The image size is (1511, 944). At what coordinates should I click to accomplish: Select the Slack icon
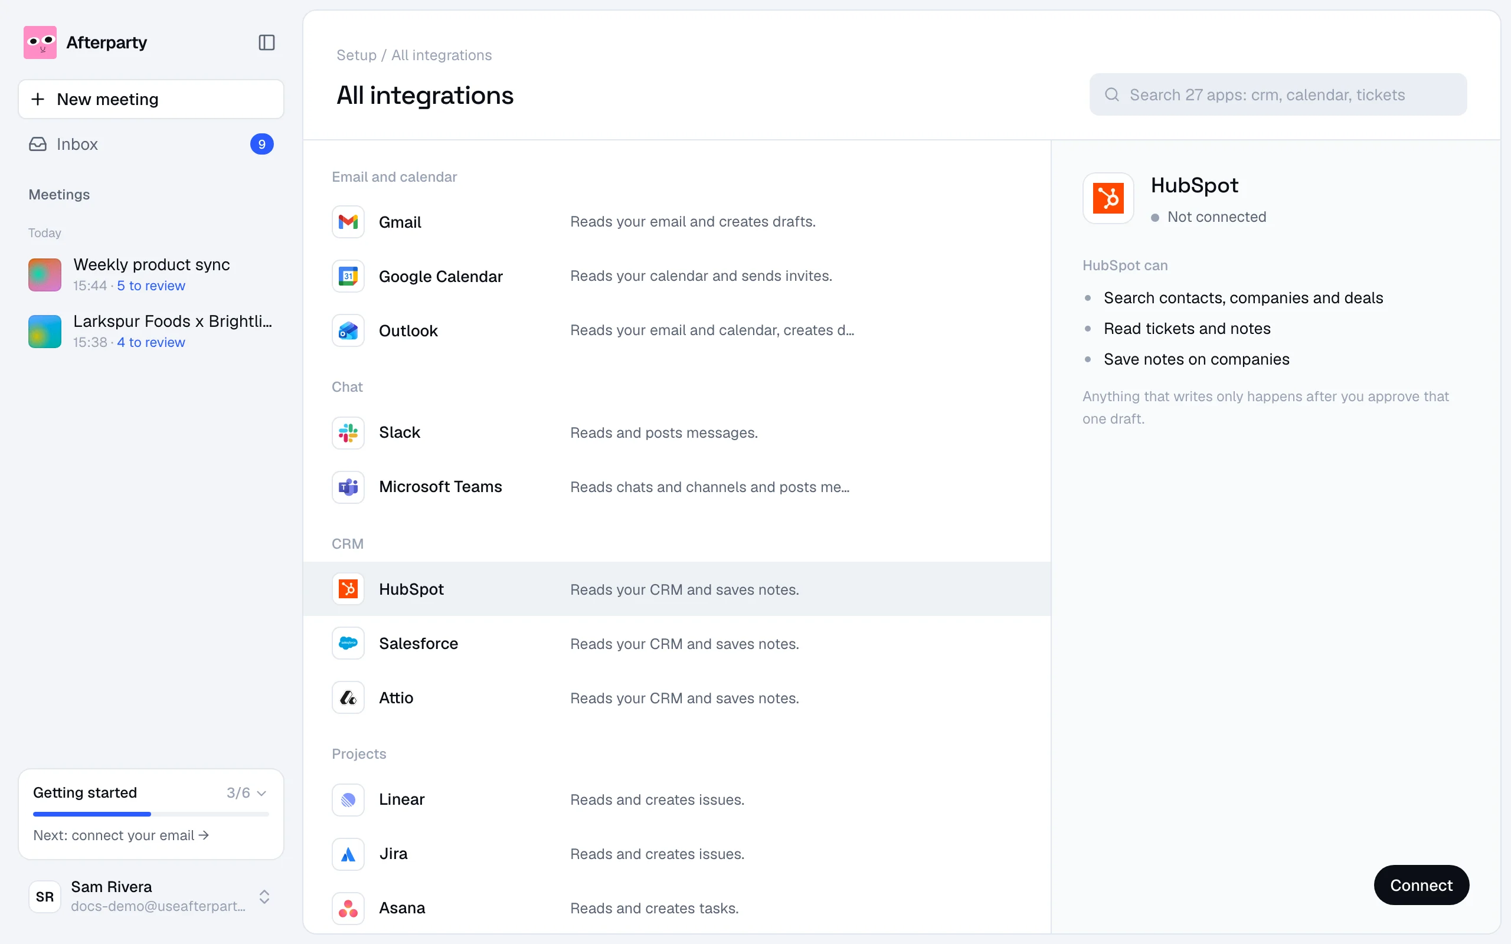click(348, 432)
